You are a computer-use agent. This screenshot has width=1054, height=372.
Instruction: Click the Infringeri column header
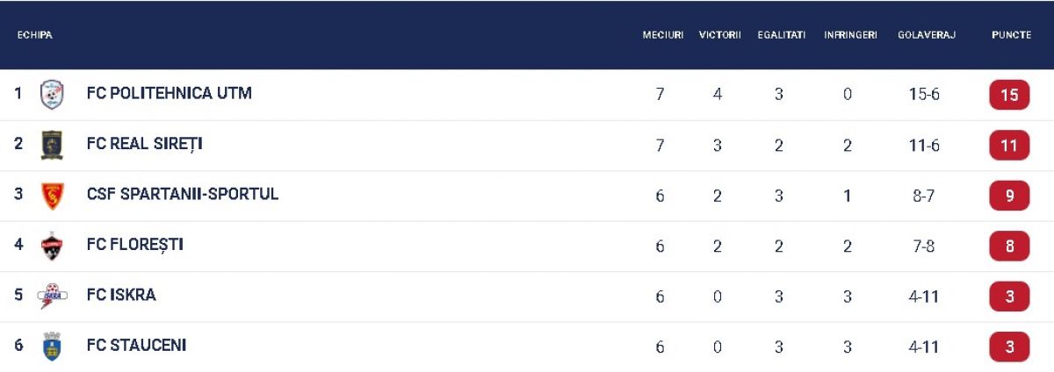point(849,35)
